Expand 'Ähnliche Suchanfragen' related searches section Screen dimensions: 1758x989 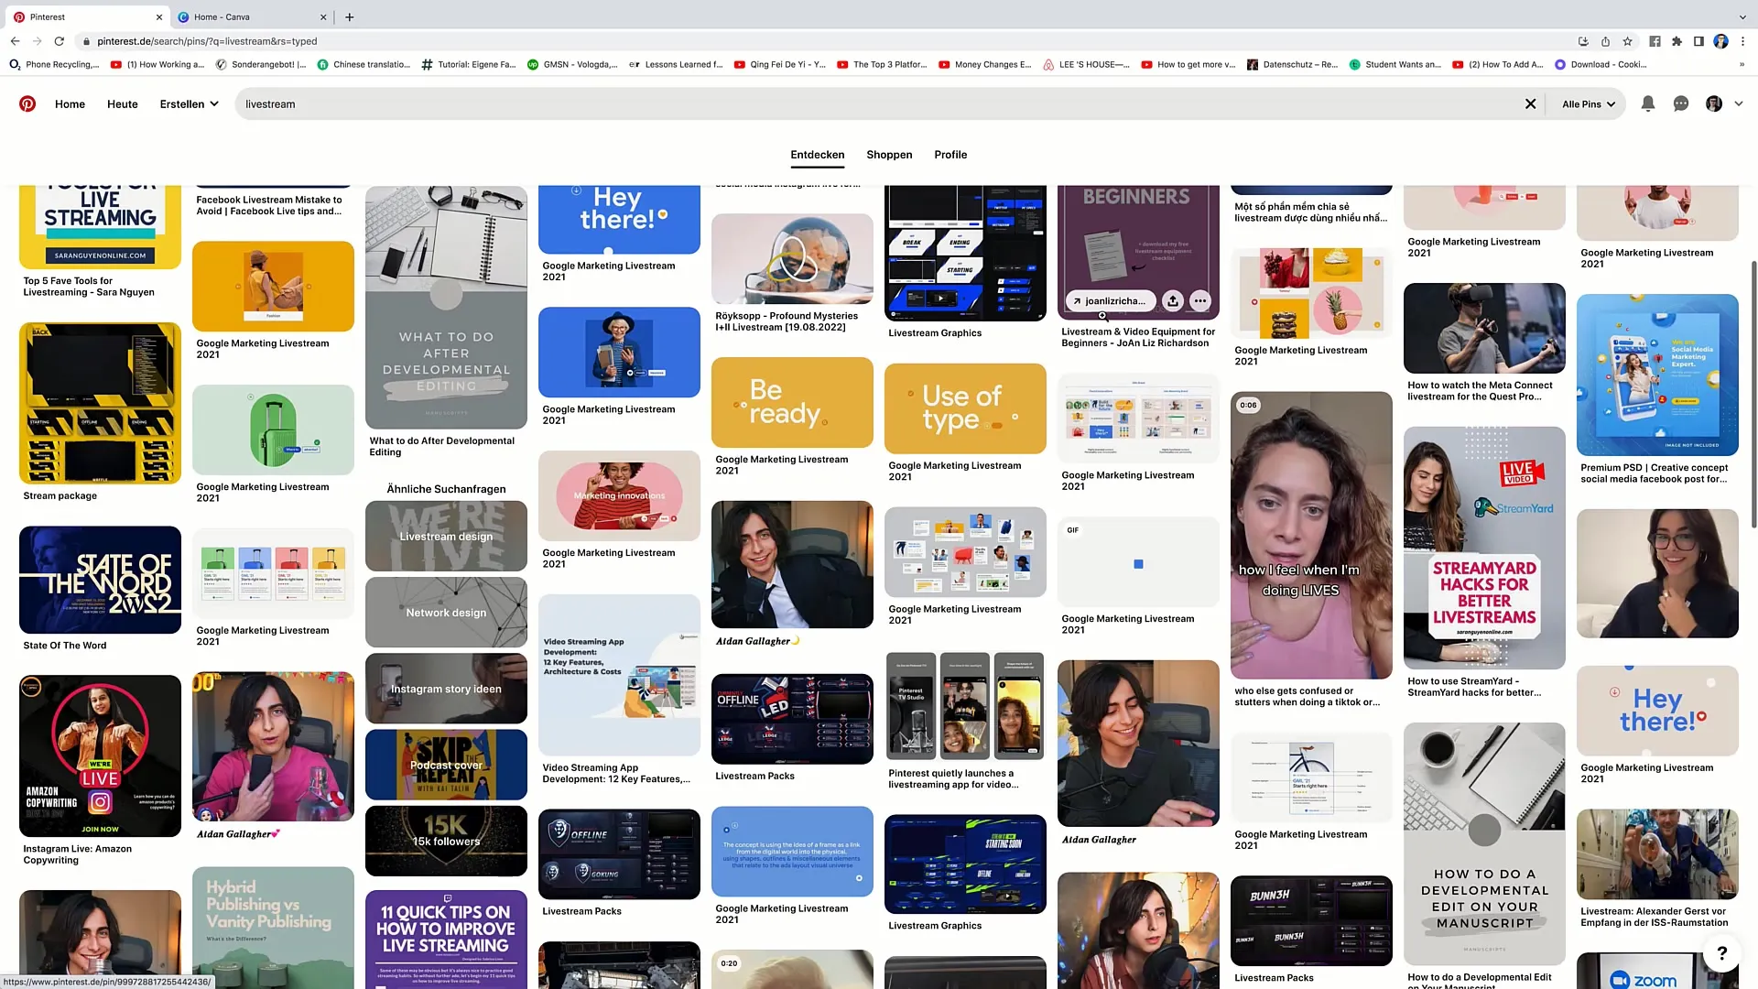(x=446, y=489)
